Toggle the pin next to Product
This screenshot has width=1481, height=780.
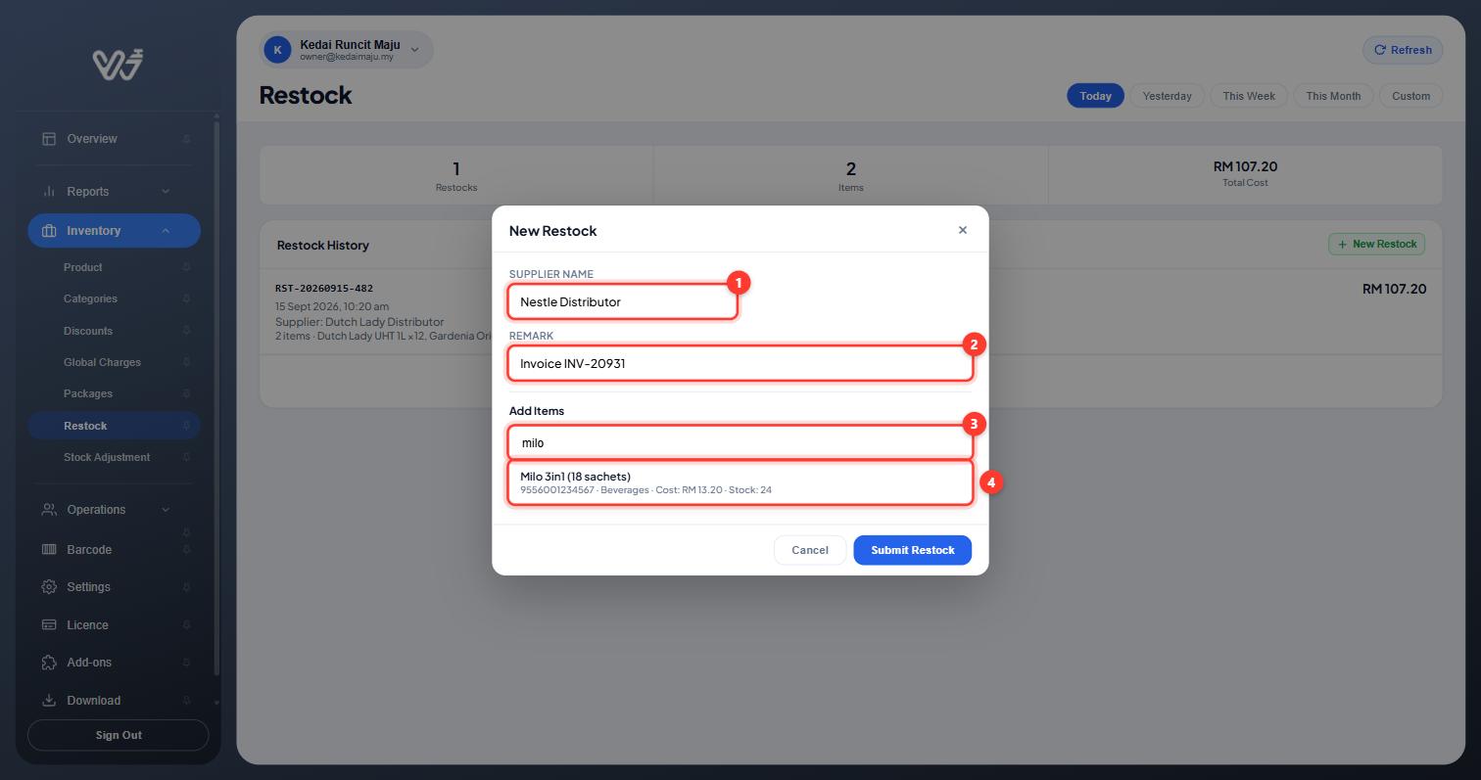pos(186,267)
